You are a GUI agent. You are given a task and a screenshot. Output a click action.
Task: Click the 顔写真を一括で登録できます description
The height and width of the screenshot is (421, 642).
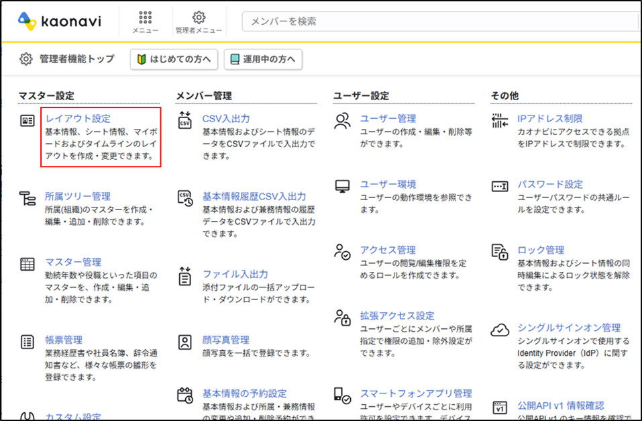pyautogui.click(x=257, y=353)
